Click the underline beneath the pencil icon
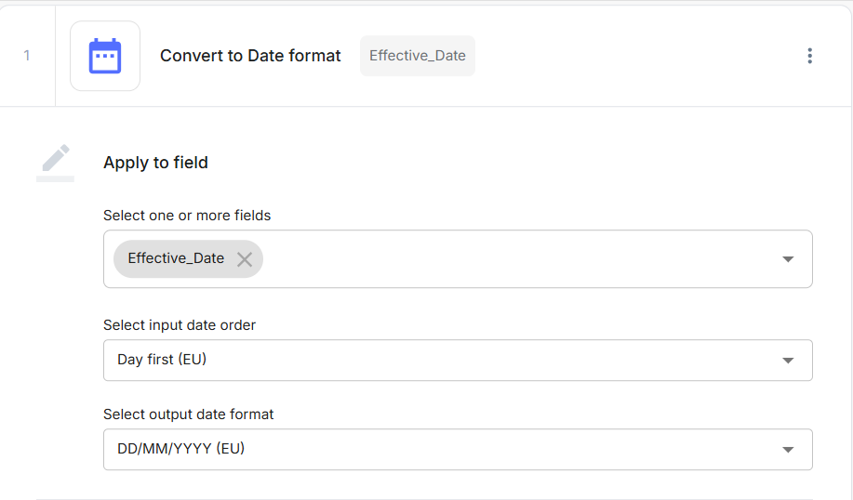Image resolution: width=853 pixels, height=500 pixels. (x=55, y=178)
